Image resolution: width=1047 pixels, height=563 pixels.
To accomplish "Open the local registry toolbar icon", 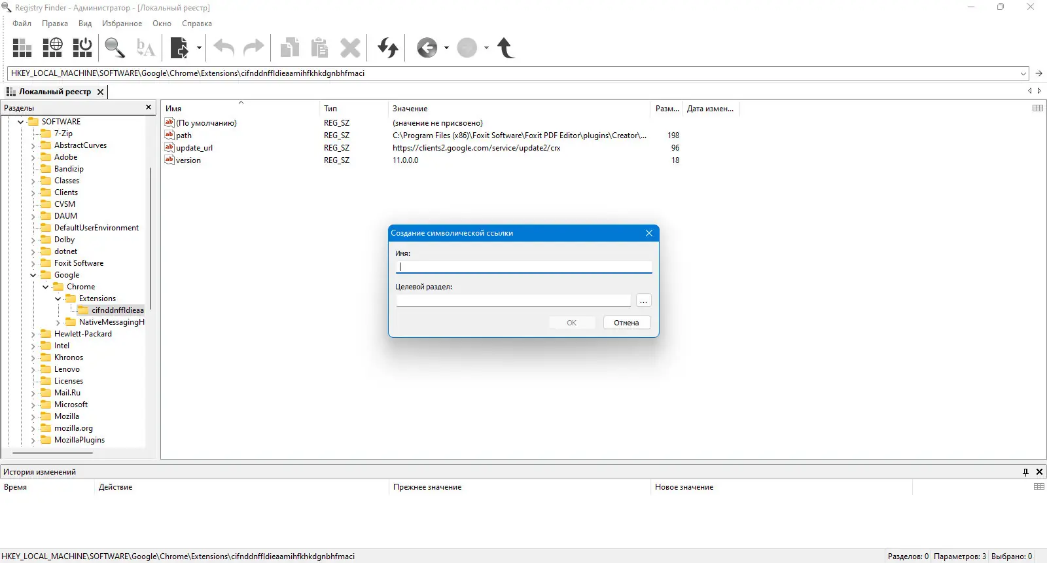I will [22, 48].
